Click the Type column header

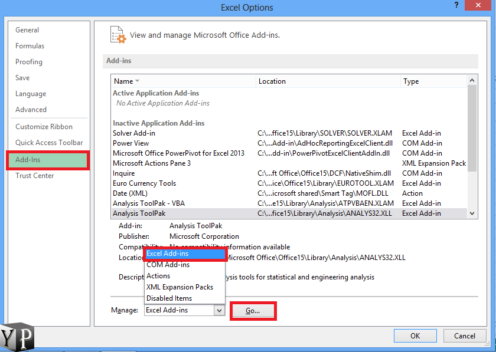pyautogui.click(x=433, y=81)
